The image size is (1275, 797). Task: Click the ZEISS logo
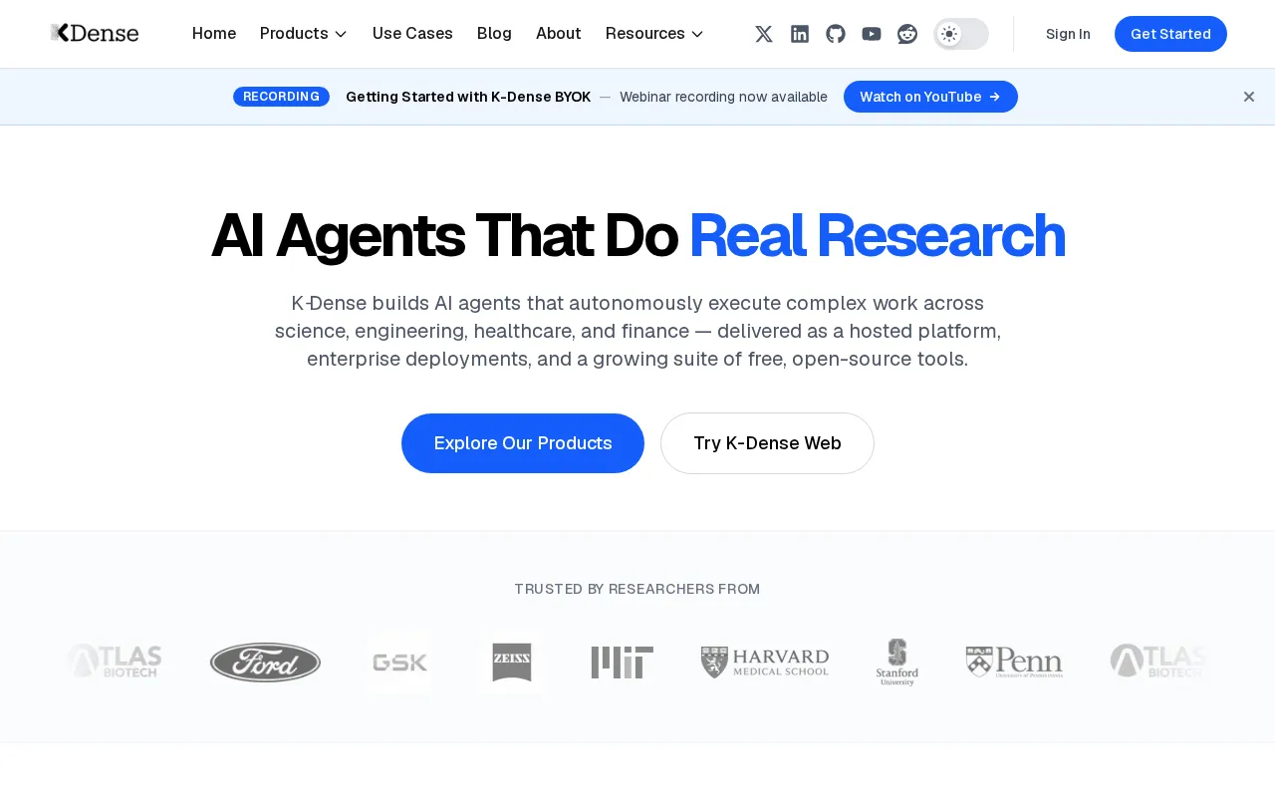[x=512, y=663]
